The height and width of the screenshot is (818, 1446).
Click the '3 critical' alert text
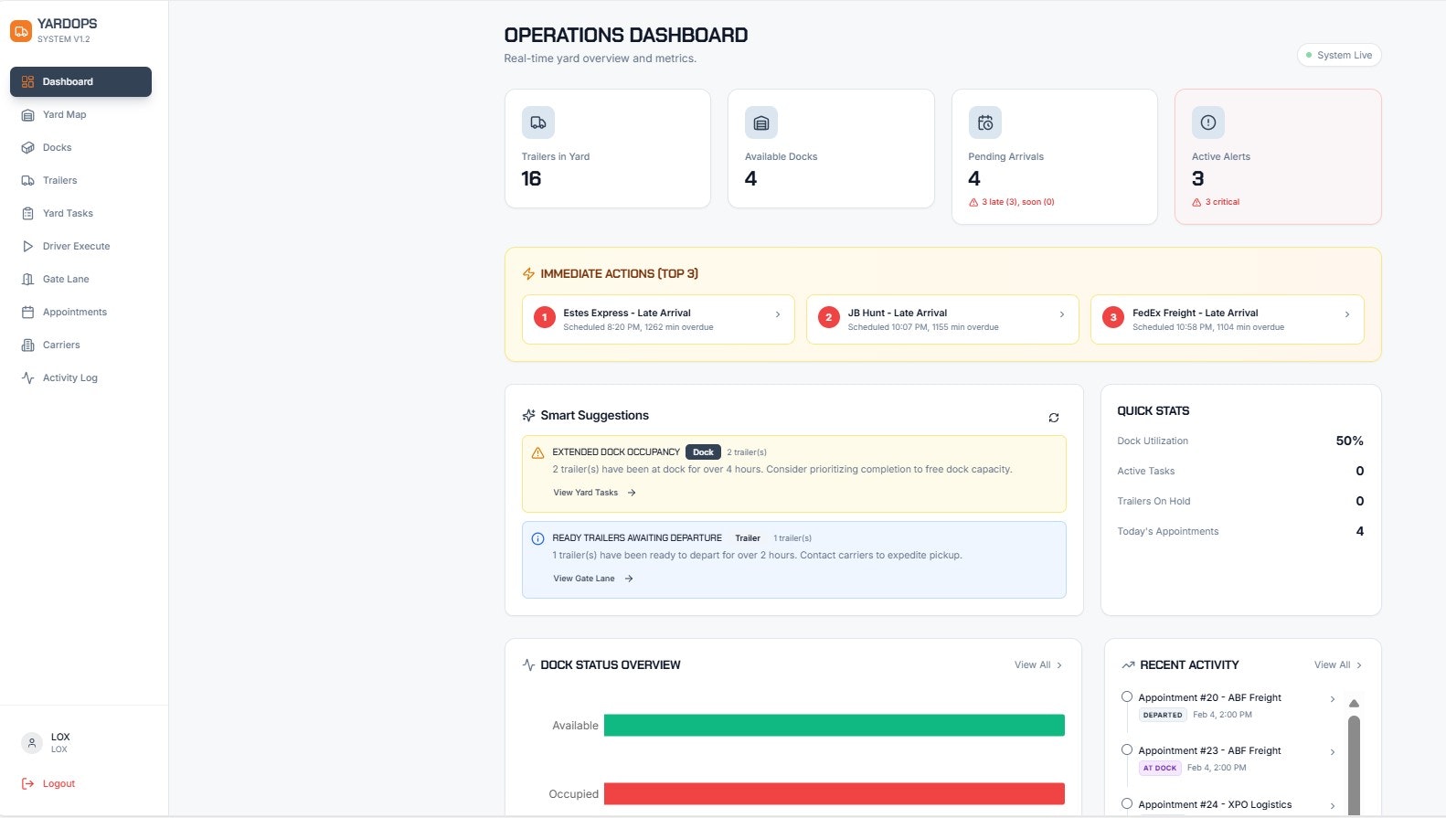(x=1222, y=202)
